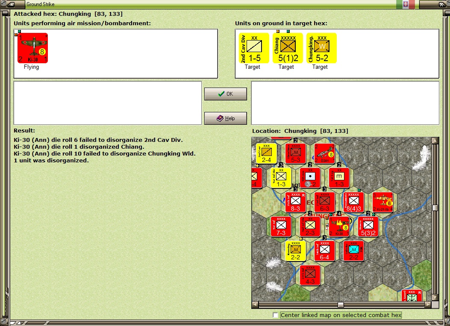This screenshot has height=326, width=450.
Task: Click the empty list box right of OK button
Action: 345,103
